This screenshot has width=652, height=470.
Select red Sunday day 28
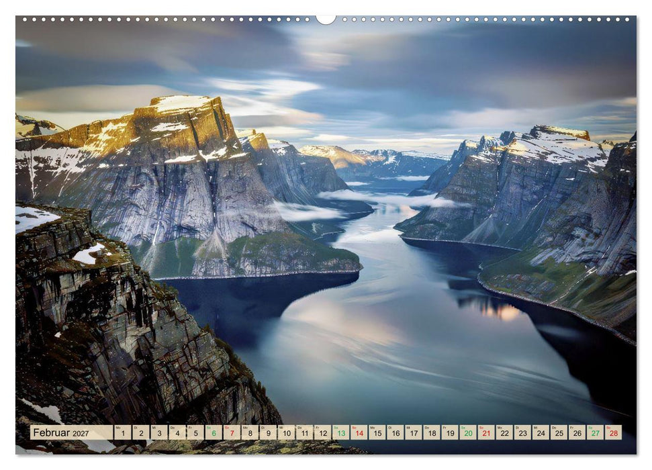[x=614, y=432]
